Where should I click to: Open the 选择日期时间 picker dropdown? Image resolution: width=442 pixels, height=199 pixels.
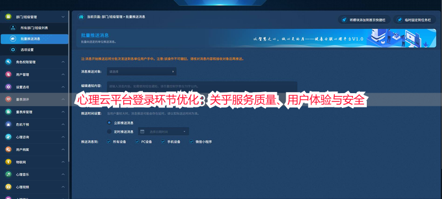point(164,132)
